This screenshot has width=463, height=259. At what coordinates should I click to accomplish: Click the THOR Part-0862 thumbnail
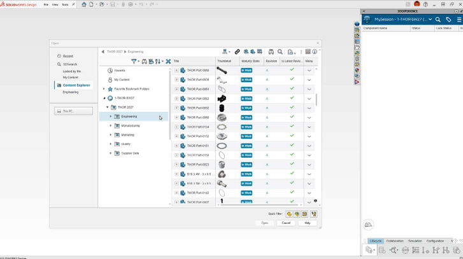222,108
